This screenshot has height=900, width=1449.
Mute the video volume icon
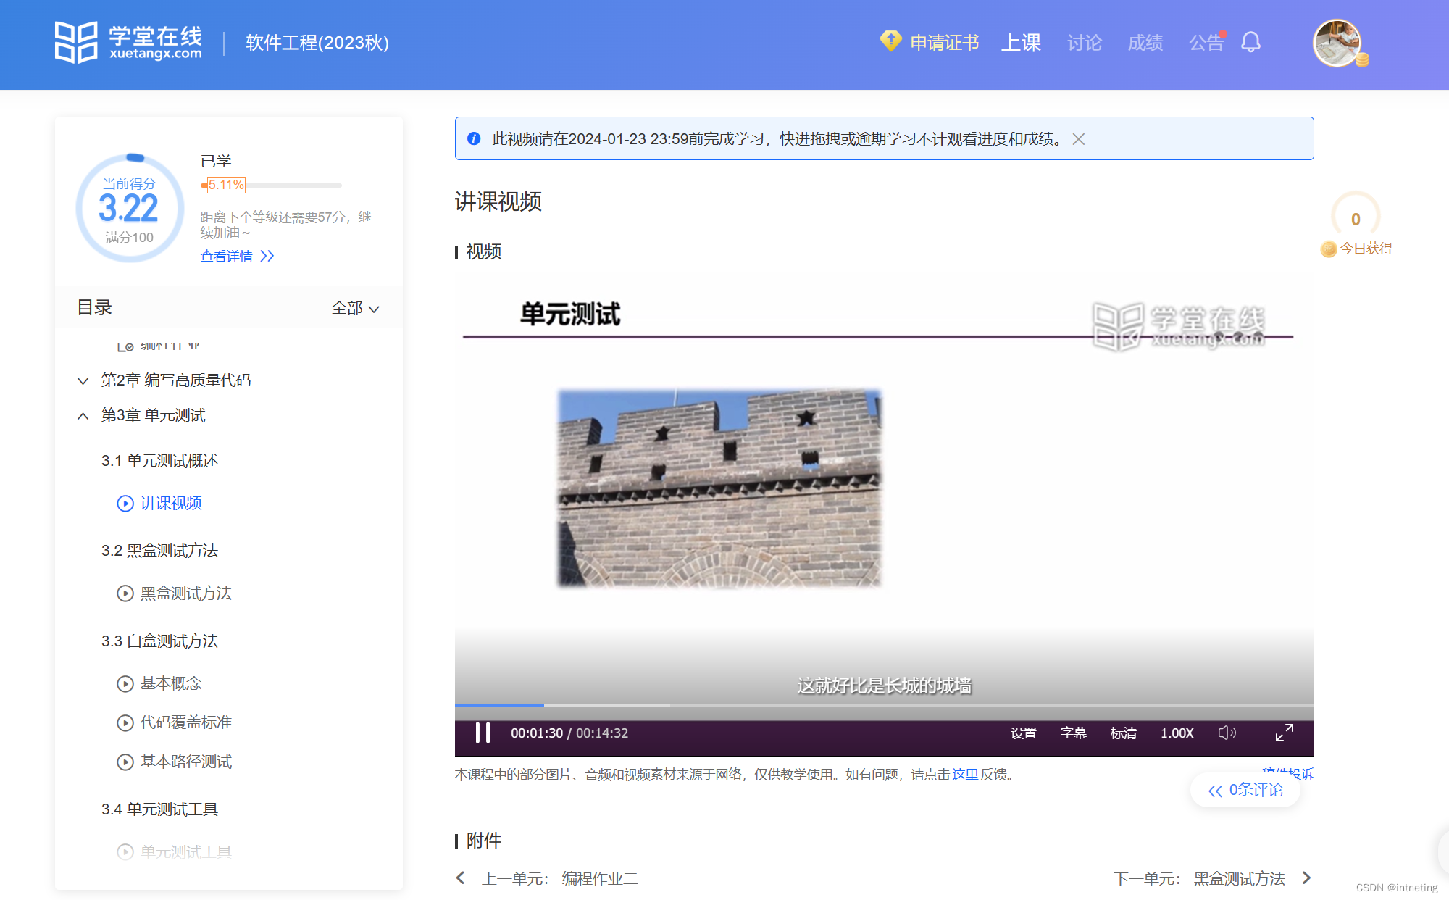pyautogui.click(x=1227, y=733)
